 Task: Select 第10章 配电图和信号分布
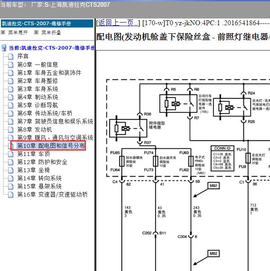(51, 146)
